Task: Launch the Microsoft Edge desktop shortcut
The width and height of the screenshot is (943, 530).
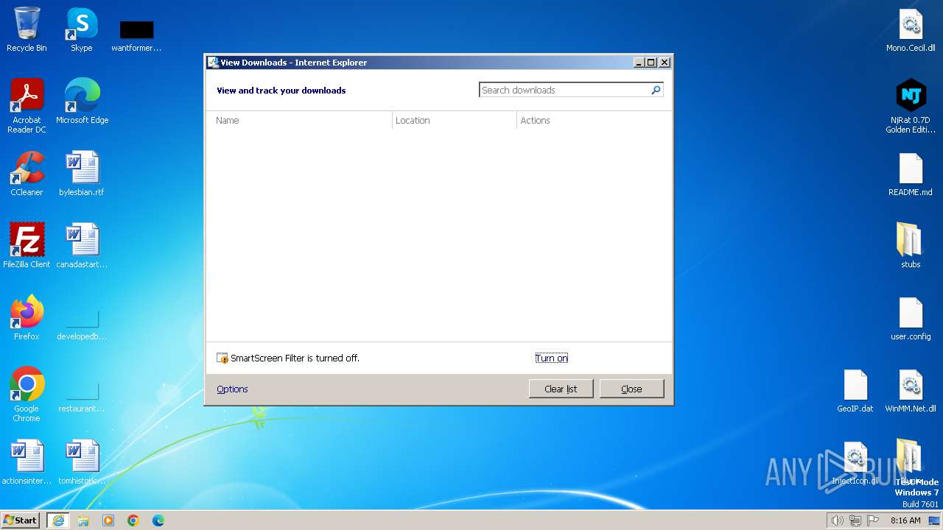Action: [x=82, y=101]
